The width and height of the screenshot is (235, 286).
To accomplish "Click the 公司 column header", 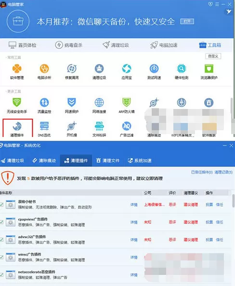I will (147, 193).
